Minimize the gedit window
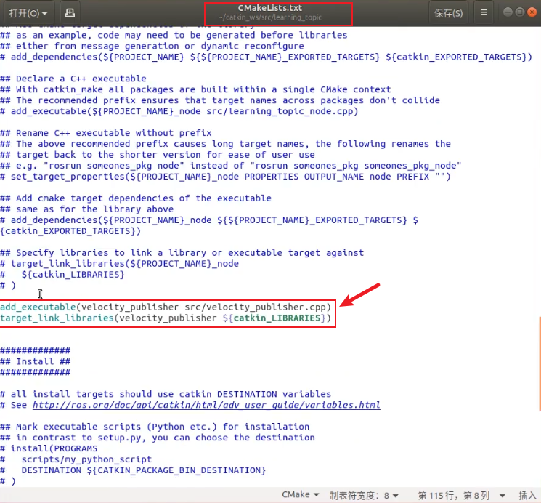The width and height of the screenshot is (541, 503). [x=508, y=12]
